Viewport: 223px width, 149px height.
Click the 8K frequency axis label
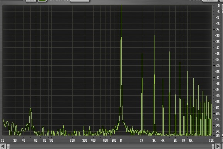pyautogui.click(x=184, y=140)
